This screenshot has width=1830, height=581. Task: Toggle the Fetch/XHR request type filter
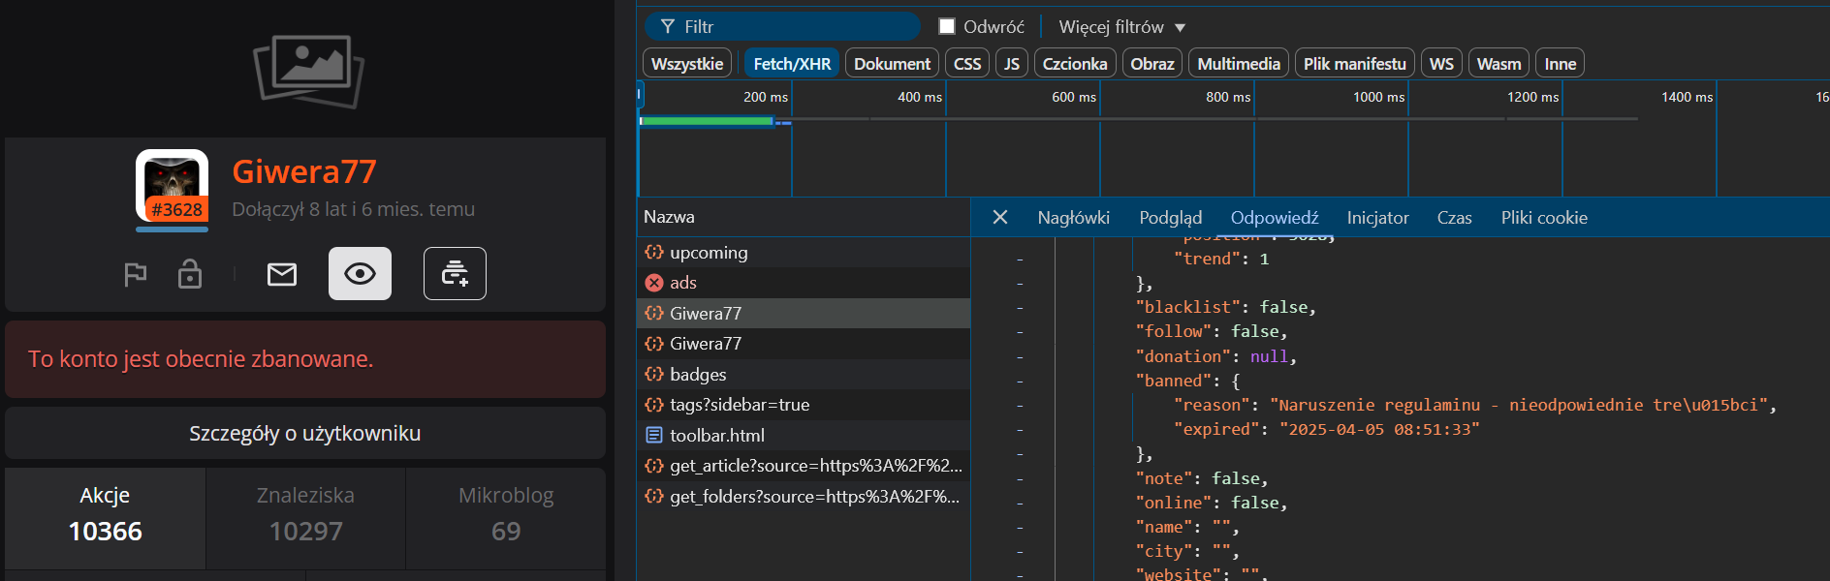tap(792, 64)
